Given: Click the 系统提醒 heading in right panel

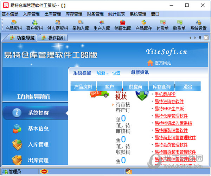Looking at the screenshot, I should coord(82,73).
